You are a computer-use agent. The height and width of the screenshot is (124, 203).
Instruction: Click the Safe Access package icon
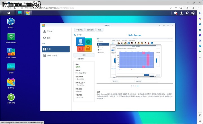(x=84, y=44)
